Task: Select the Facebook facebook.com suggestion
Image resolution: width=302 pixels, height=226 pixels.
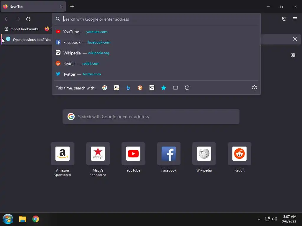Action: coord(156,42)
